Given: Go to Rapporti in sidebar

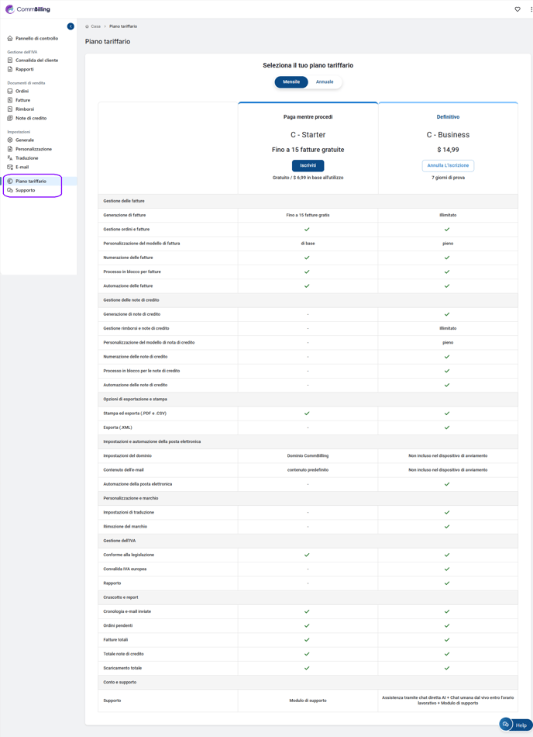Looking at the screenshot, I should (x=24, y=69).
